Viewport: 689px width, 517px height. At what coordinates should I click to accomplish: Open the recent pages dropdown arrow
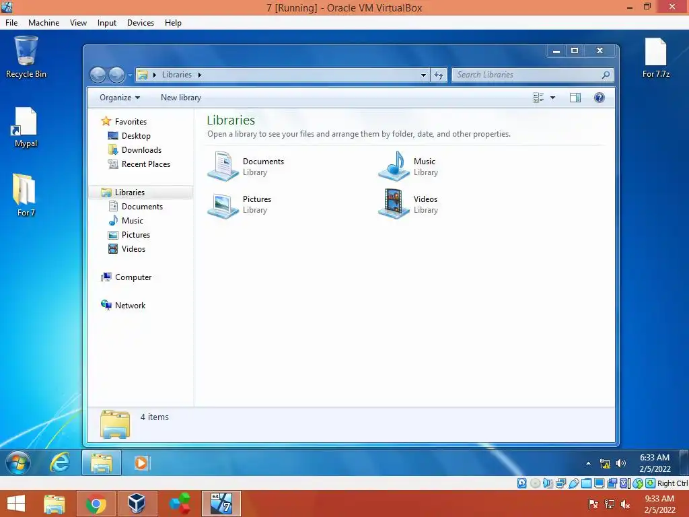[x=130, y=75]
